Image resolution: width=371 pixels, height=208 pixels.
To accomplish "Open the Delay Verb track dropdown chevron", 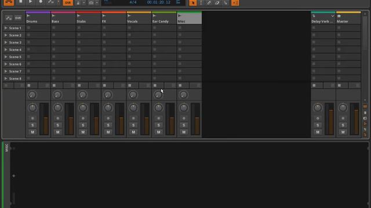I will (332, 16).
